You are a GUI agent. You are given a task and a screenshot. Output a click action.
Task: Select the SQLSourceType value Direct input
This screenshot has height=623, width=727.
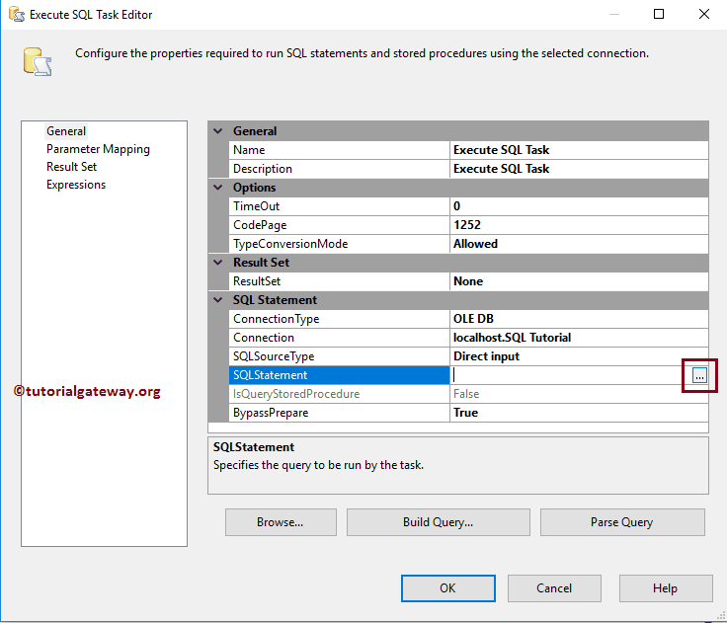(x=579, y=356)
